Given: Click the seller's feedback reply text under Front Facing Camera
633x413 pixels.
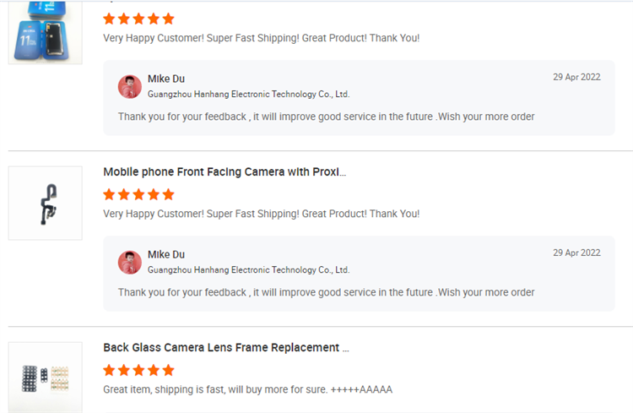Looking at the screenshot, I should (326, 292).
